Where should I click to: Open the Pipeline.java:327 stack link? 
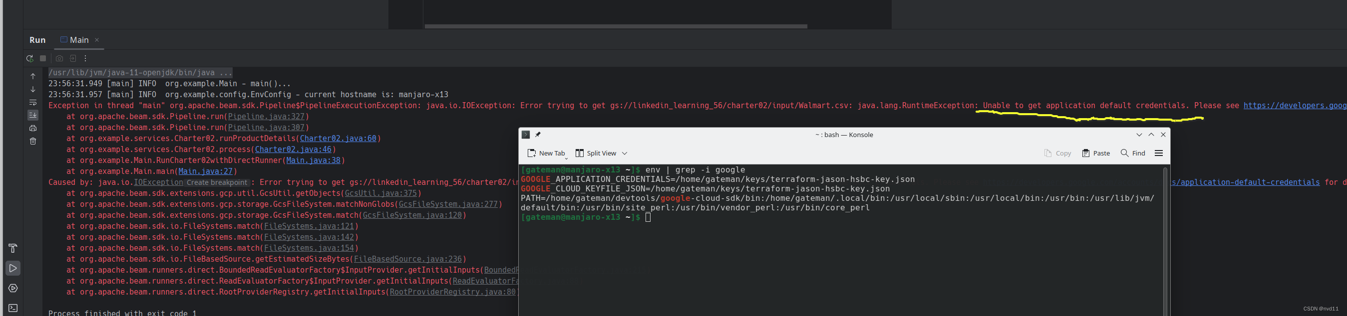click(x=266, y=117)
